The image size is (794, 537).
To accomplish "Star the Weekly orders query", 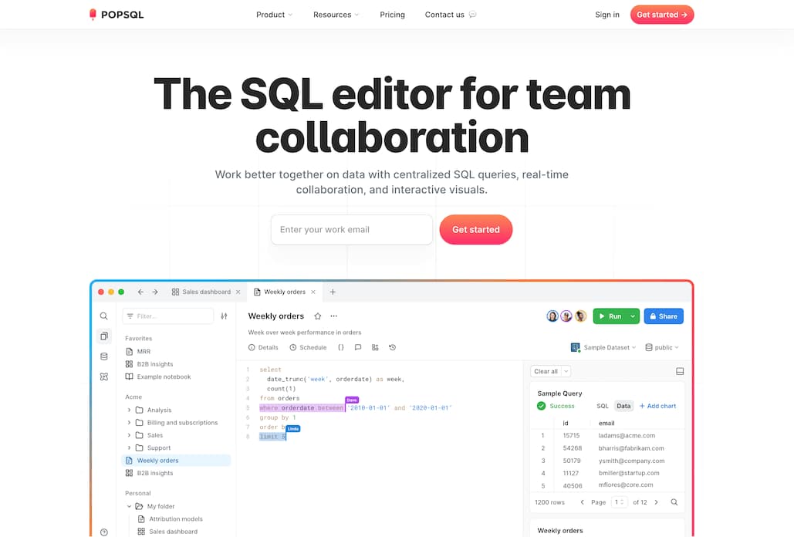I will 317,316.
